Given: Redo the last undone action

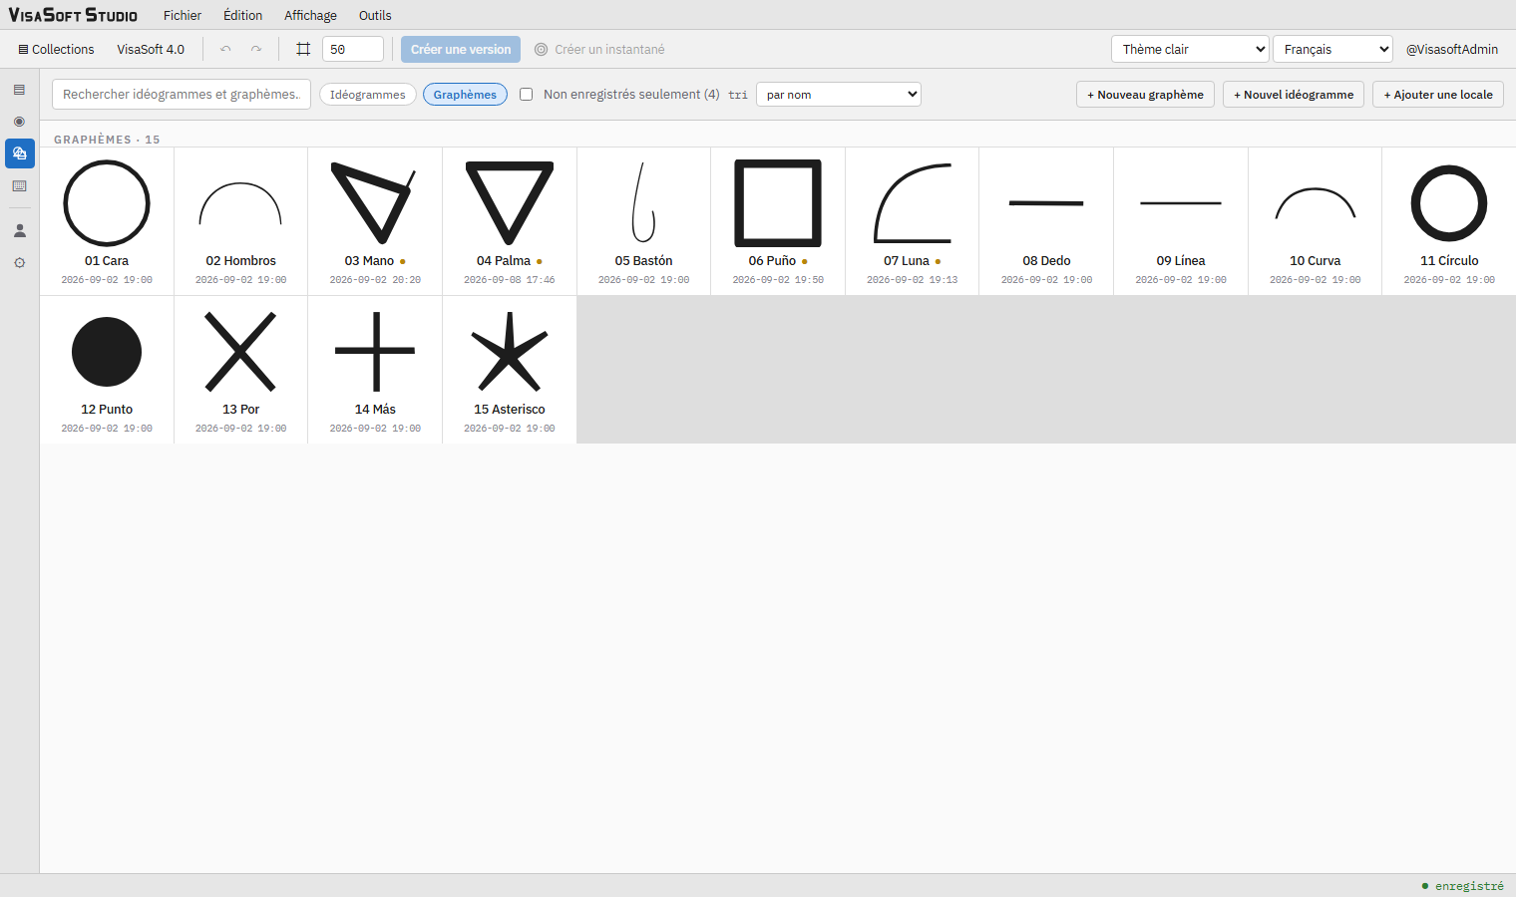Looking at the screenshot, I should [x=256, y=49].
